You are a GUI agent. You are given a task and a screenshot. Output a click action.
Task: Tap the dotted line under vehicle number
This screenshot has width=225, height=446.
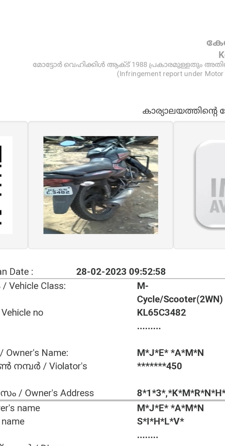tap(149, 328)
